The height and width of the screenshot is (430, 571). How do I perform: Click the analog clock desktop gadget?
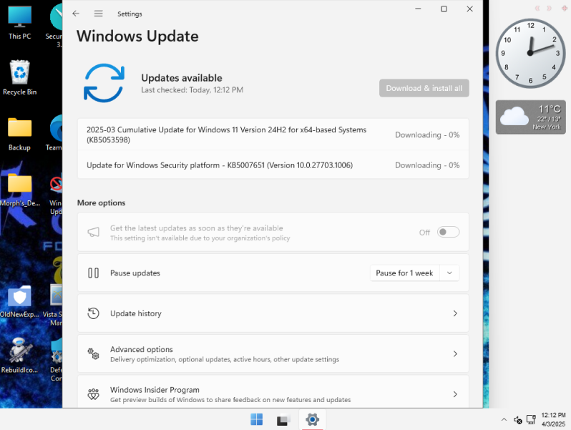pos(530,53)
